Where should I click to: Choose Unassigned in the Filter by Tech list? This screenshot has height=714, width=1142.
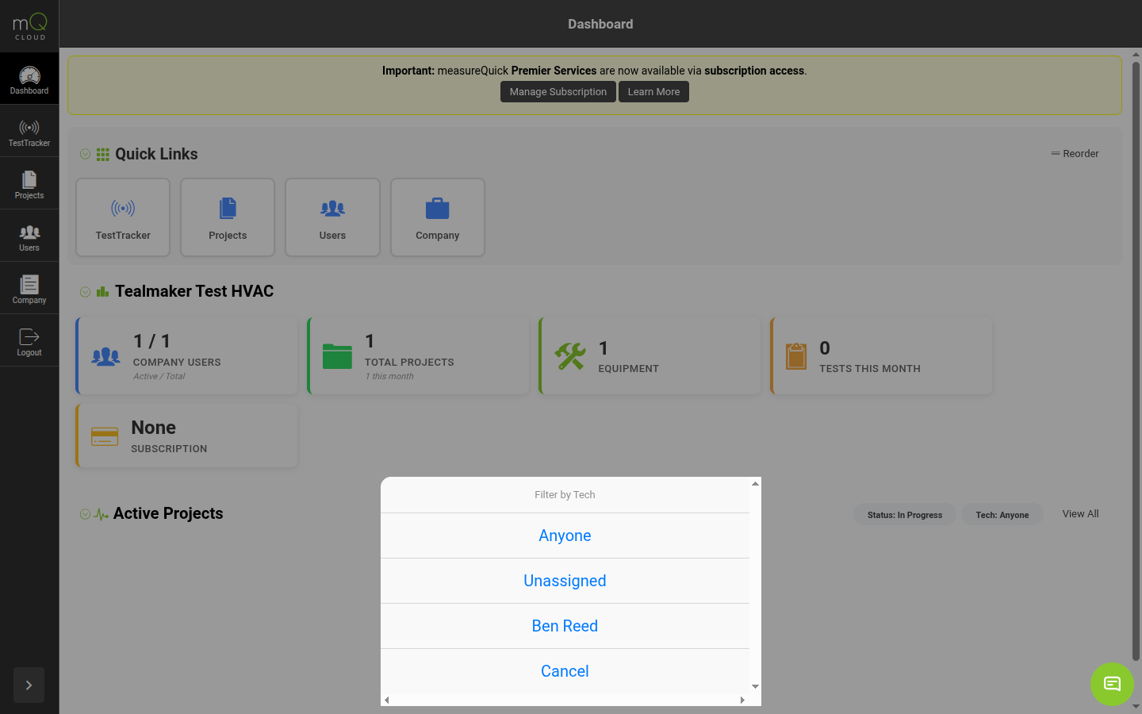point(565,581)
